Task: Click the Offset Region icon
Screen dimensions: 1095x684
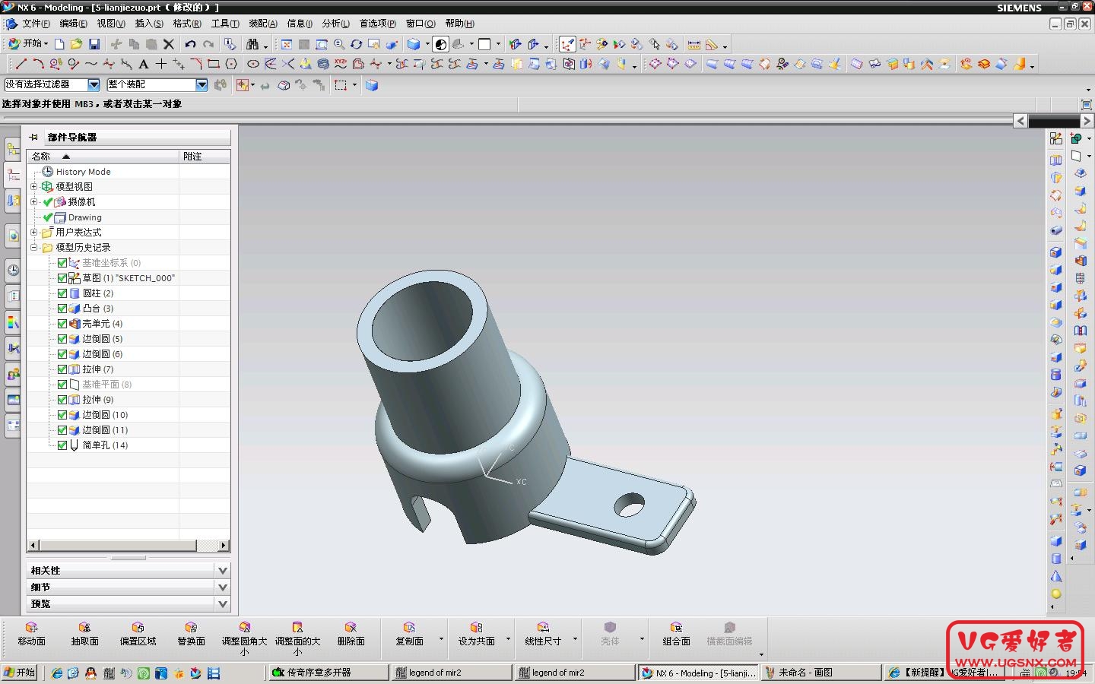Action: click(138, 634)
